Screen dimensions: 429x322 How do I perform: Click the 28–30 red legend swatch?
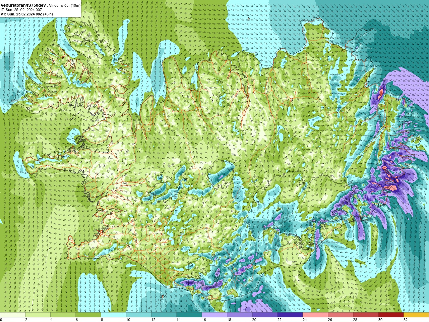pos(366,315)
